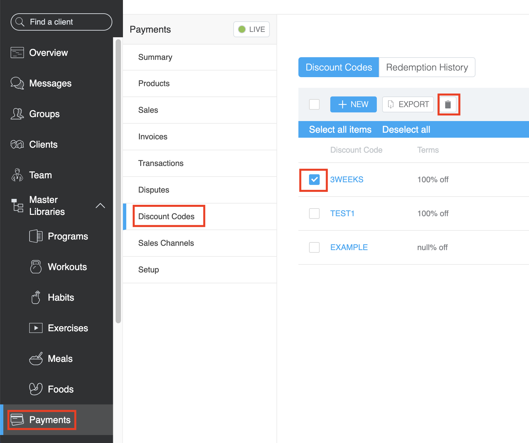Switch to the Redemption History tab
Viewport: 529px width, 443px height.
(x=427, y=67)
